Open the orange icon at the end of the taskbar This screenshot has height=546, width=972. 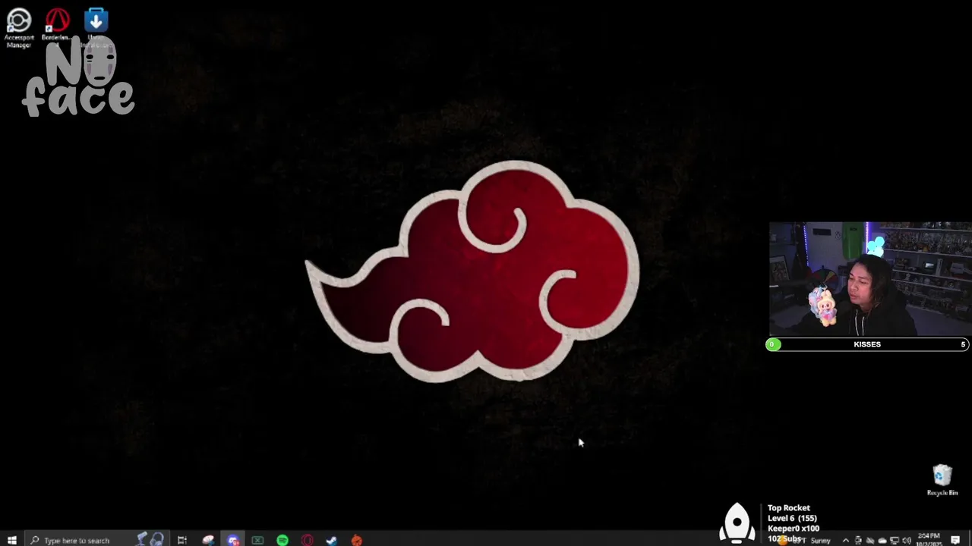pos(356,540)
